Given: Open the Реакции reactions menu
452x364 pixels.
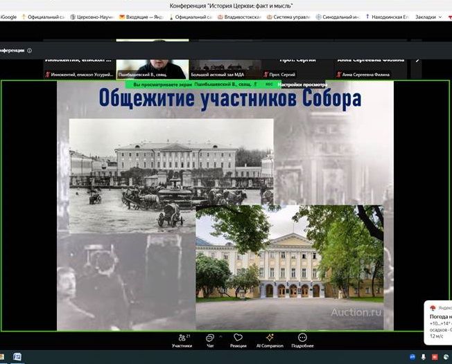Looking at the screenshot, I should 238,339.
